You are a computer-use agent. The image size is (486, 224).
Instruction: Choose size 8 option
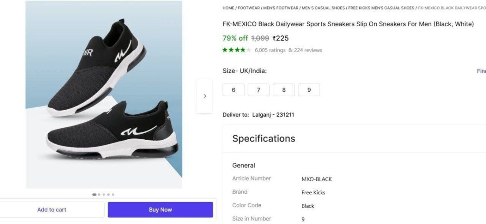click(x=283, y=90)
